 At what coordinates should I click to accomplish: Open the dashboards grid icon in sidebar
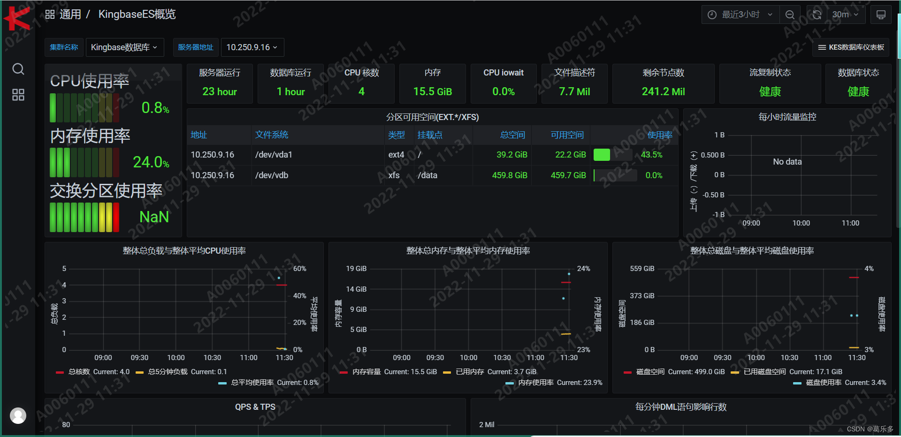(x=18, y=95)
